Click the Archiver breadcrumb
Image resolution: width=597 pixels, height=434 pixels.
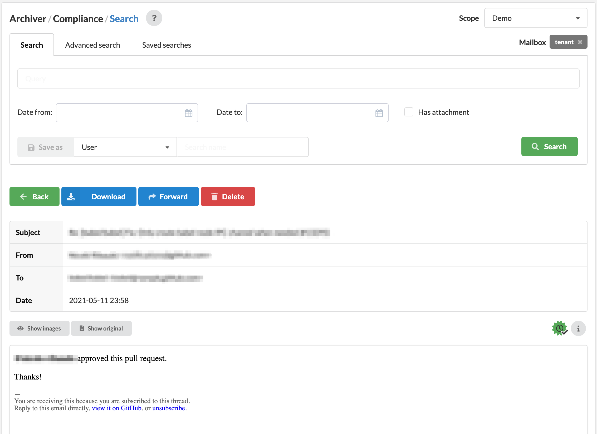pos(28,19)
